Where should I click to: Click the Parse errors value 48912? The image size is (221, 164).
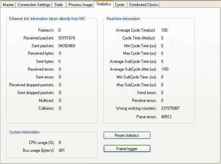(x=166, y=117)
